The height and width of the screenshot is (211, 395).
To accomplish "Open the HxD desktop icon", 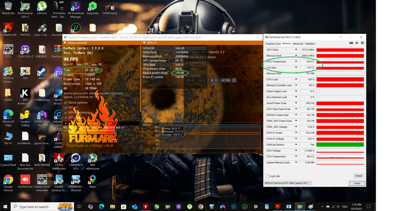I will pos(25,73).
